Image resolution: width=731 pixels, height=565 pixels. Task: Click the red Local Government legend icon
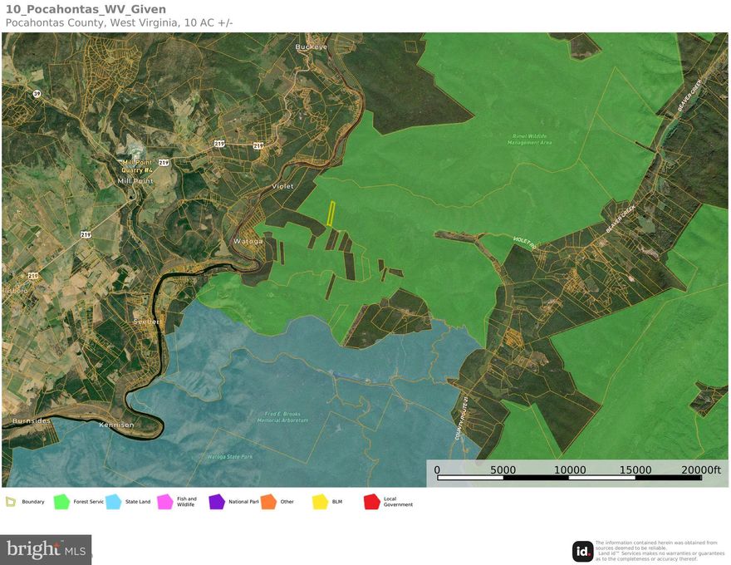pyautogui.click(x=371, y=502)
